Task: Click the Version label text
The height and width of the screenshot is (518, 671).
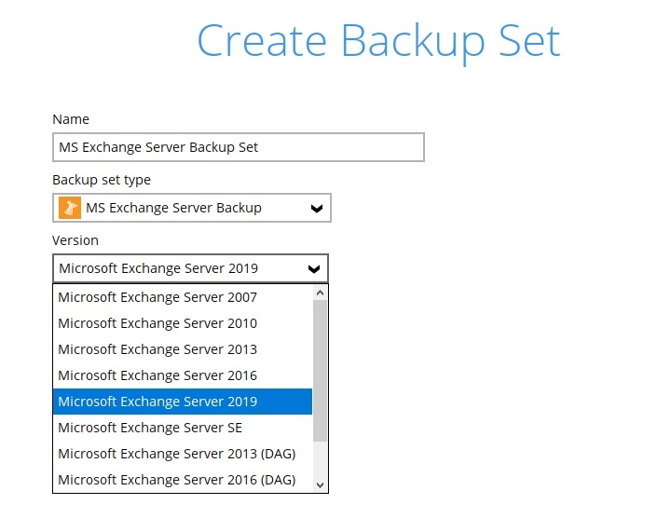Action: point(75,239)
